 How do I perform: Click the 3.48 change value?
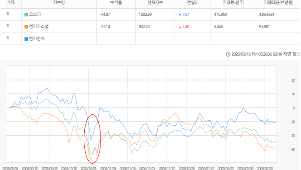click(186, 26)
